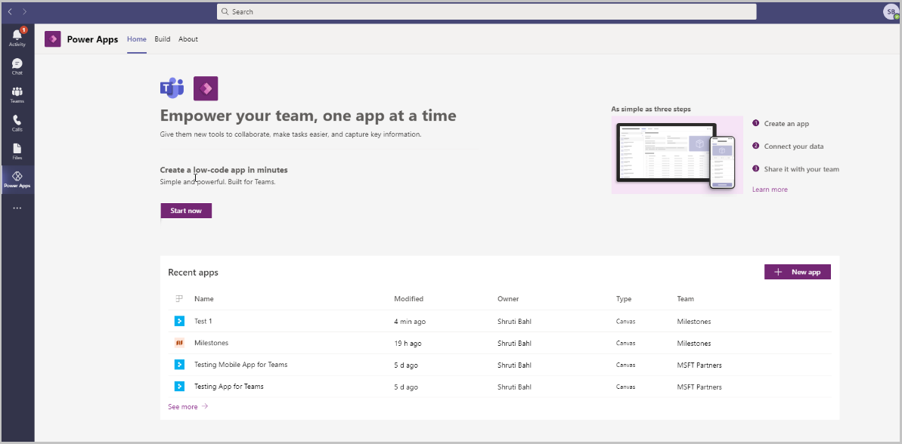Switch to the Home tab
Screen dimensions: 902x444
point(137,39)
